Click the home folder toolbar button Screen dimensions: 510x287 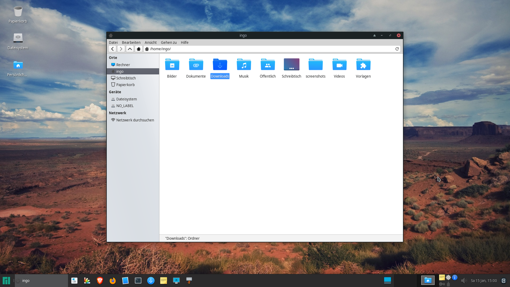pos(139,49)
